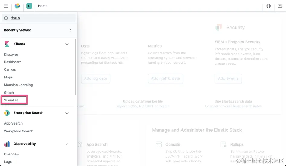
Task: Click the Rollups document icon
Action: click(x=223, y=144)
